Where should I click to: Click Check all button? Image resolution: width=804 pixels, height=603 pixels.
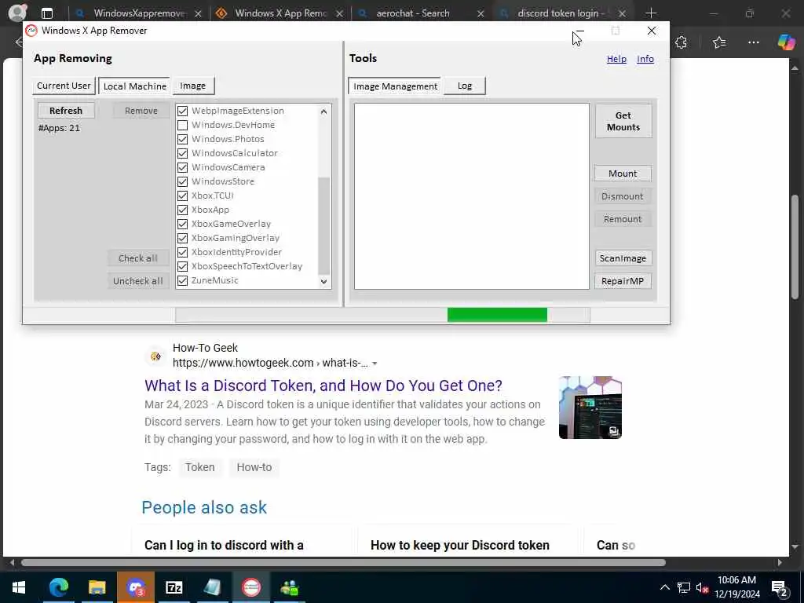[138, 258]
